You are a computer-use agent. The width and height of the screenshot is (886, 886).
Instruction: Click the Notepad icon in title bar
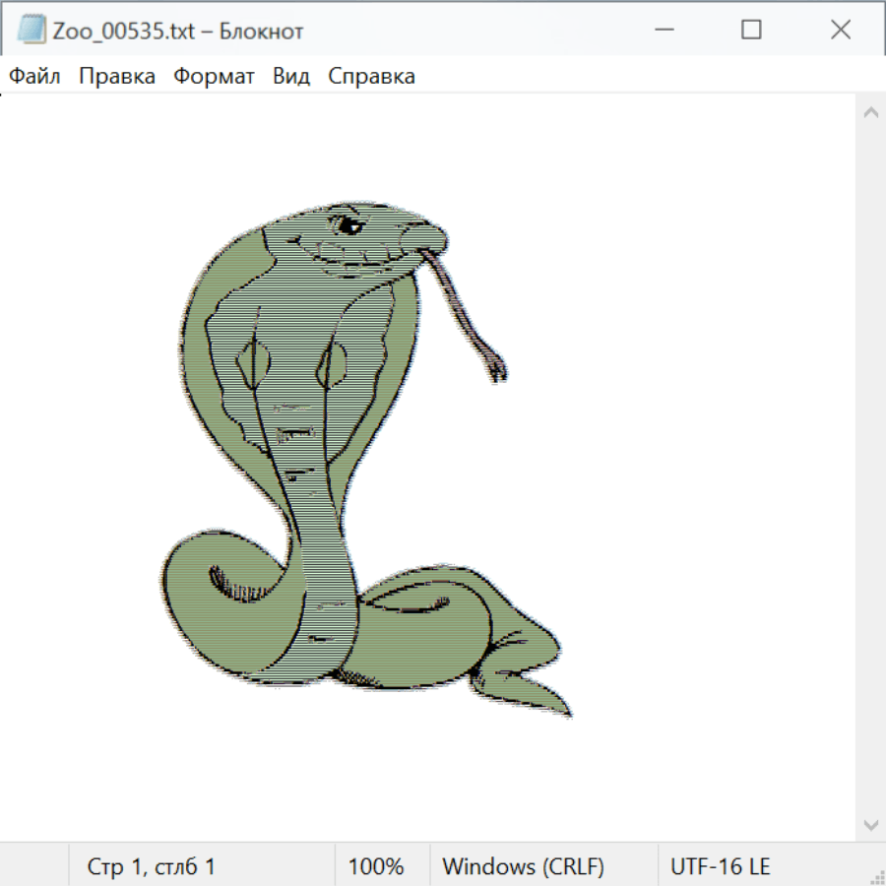pos(31,31)
